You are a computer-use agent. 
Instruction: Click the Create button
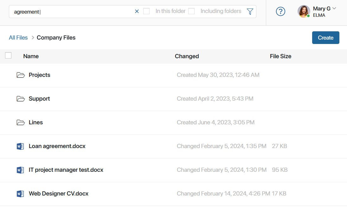[325, 38]
